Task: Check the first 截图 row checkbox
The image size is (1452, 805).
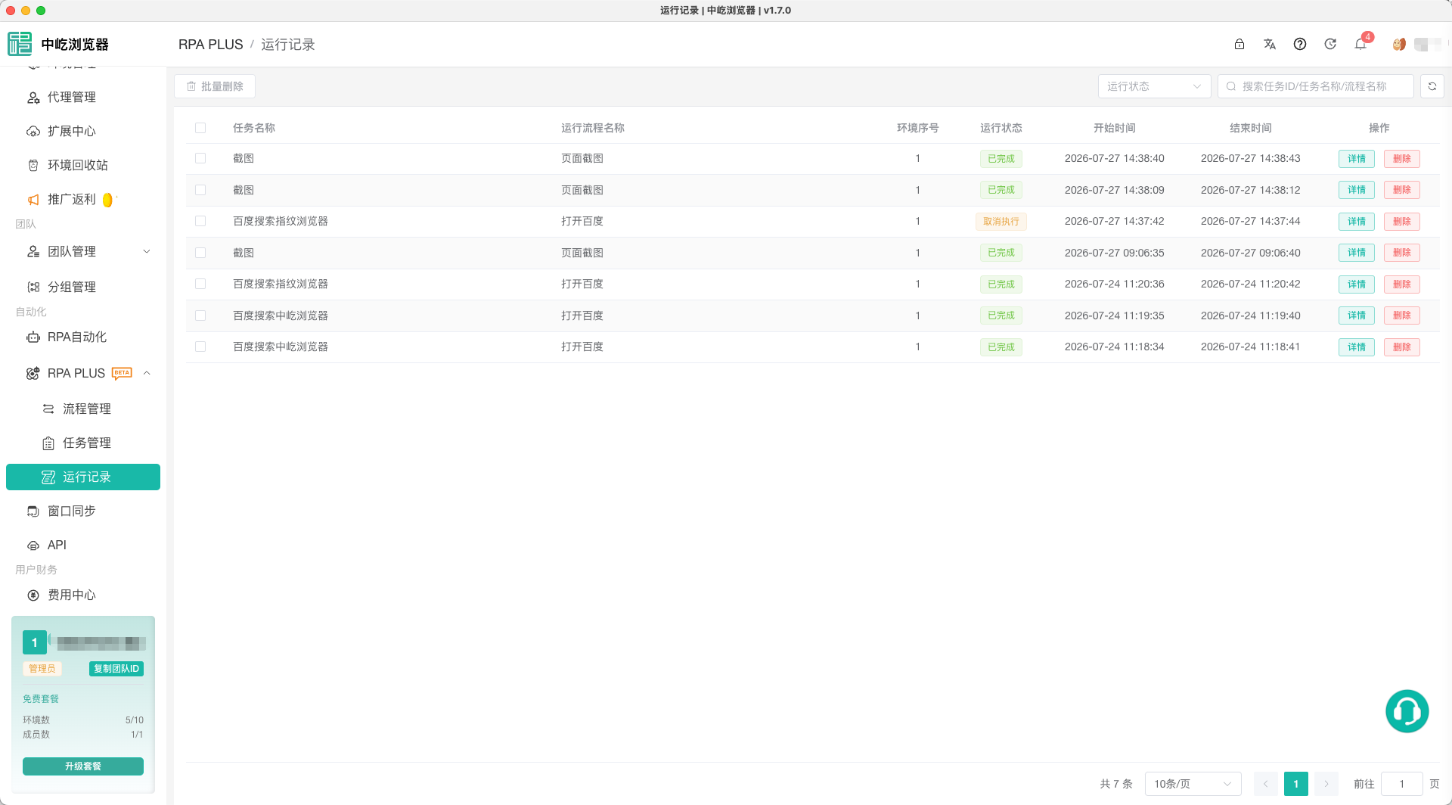Action: (x=200, y=159)
